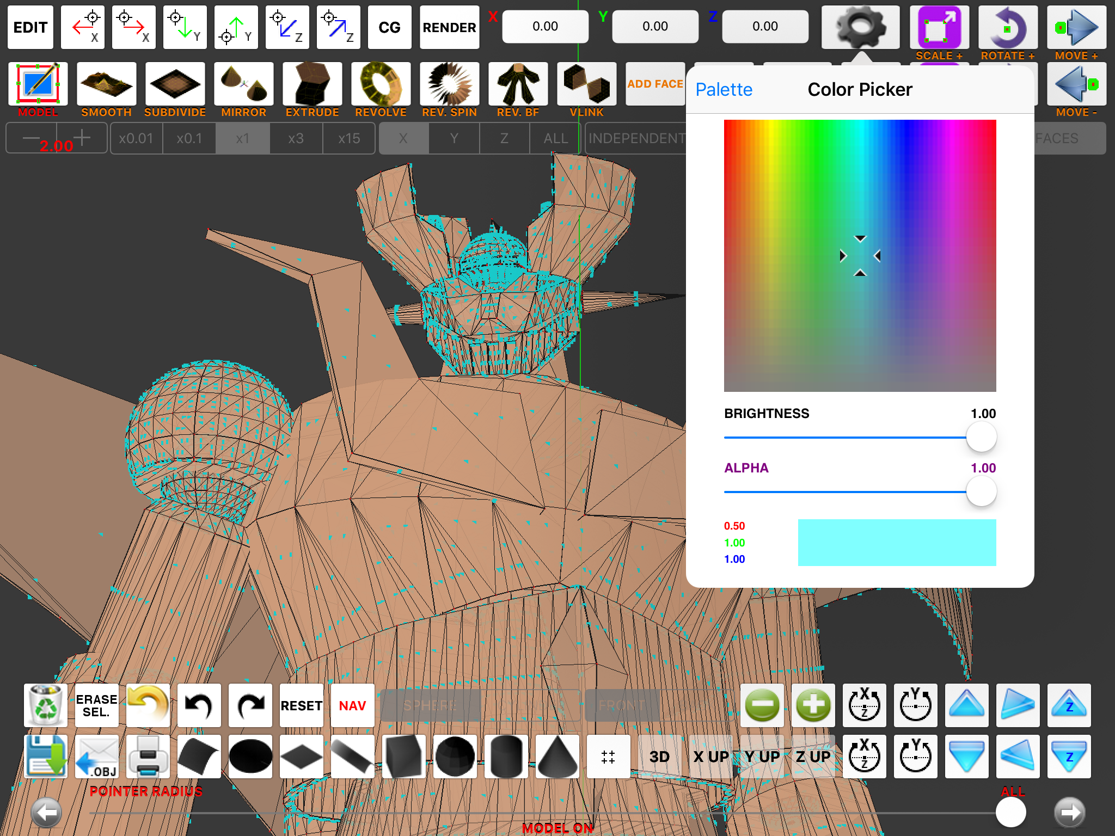Switch to the Palette tab
Image resolution: width=1115 pixels, height=836 pixels.
(724, 90)
